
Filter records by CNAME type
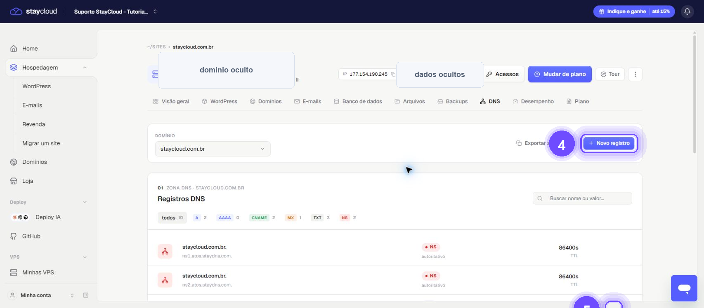262,218
